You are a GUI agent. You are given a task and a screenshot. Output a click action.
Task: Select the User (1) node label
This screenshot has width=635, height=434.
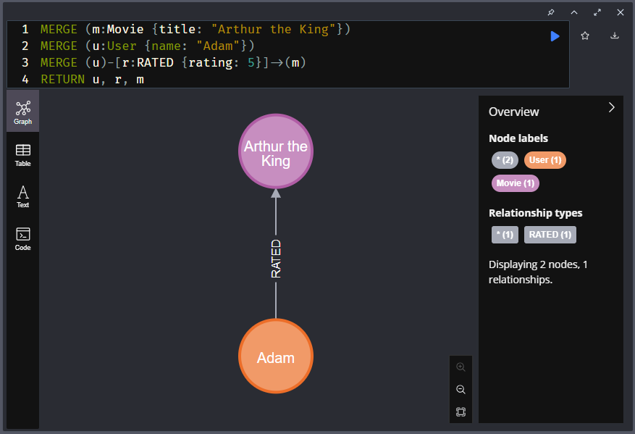[545, 160]
